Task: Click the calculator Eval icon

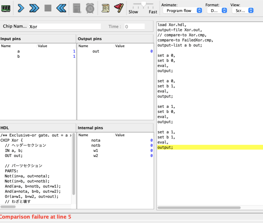Action: pos(77,8)
